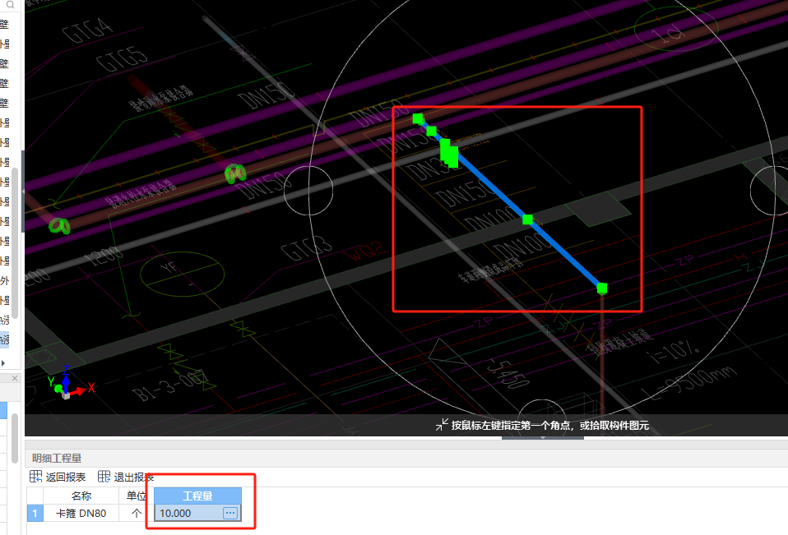Select the 个 unit cell
Viewport: 788px width, 535px height.
click(137, 513)
